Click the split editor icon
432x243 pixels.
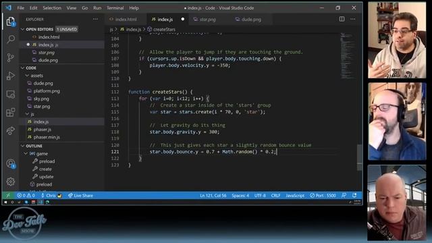(342, 19)
